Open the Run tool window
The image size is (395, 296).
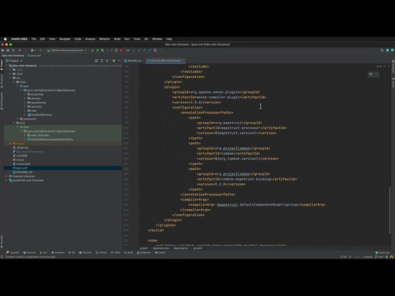click(44, 252)
